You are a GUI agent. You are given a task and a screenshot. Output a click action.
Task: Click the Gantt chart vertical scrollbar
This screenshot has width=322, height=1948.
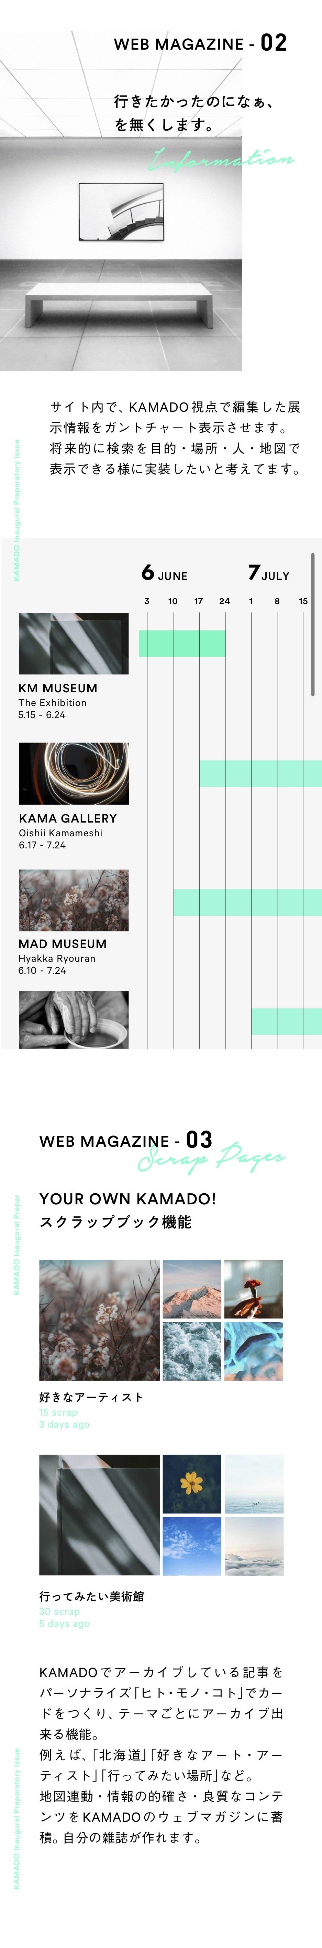[x=312, y=624]
